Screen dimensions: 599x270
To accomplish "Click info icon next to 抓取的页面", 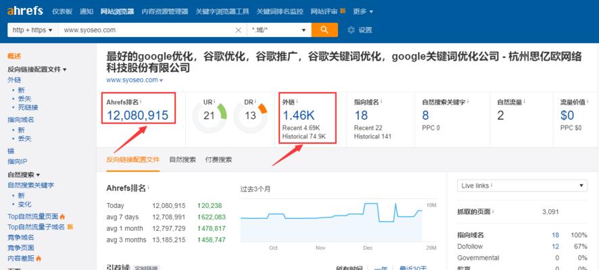I will [x=493, y=211].
